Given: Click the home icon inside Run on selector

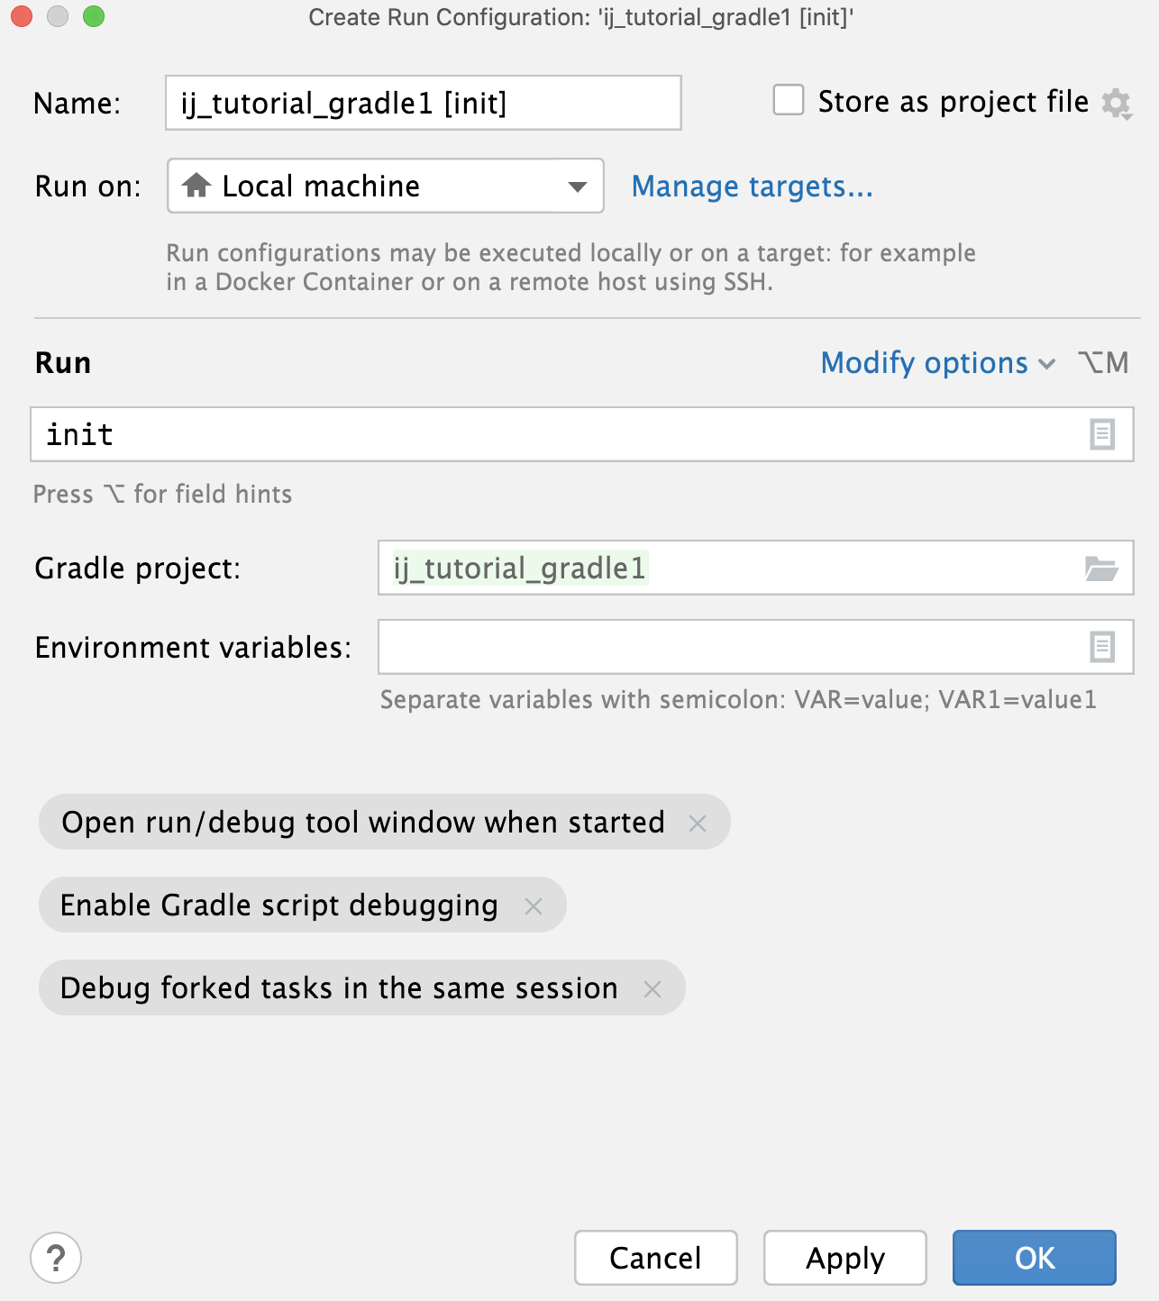Looking at the screenshot, I should click(197, 187).
